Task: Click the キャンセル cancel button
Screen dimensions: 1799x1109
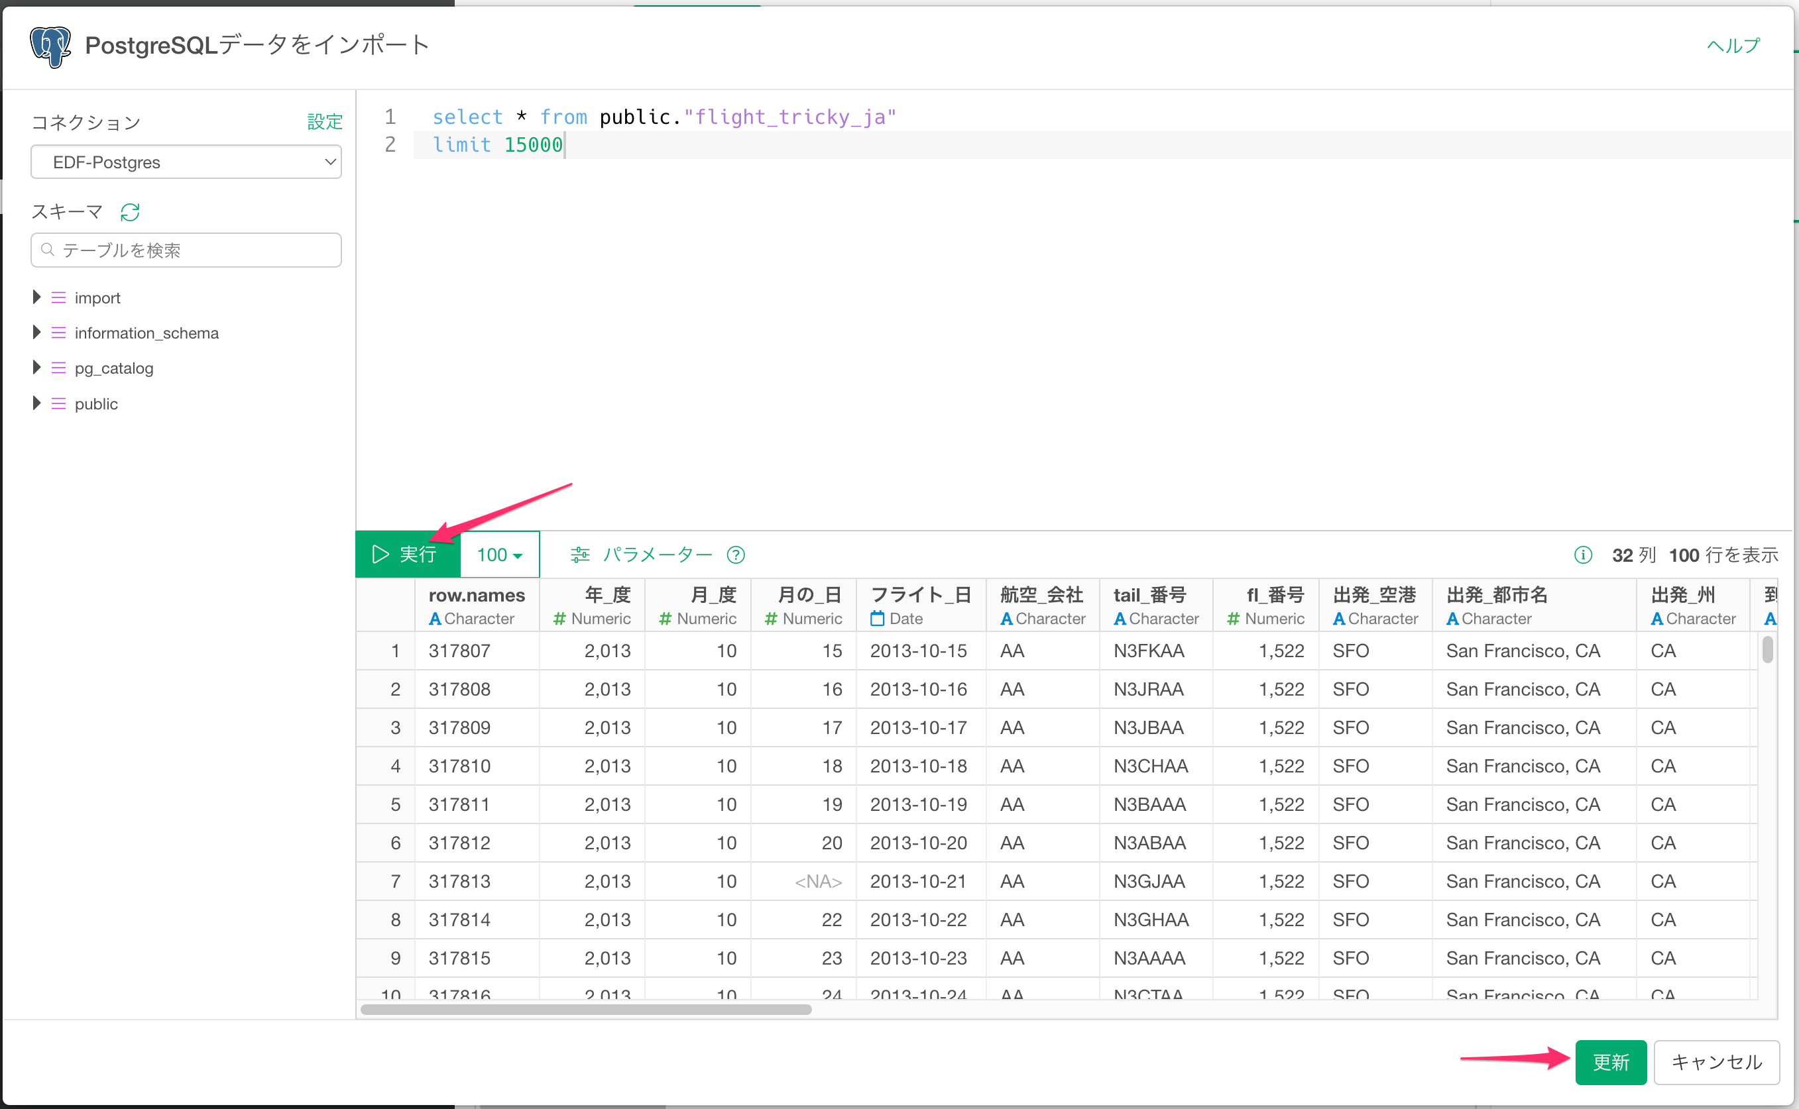Action: pyautogui.click(x=1716, y=1061)
